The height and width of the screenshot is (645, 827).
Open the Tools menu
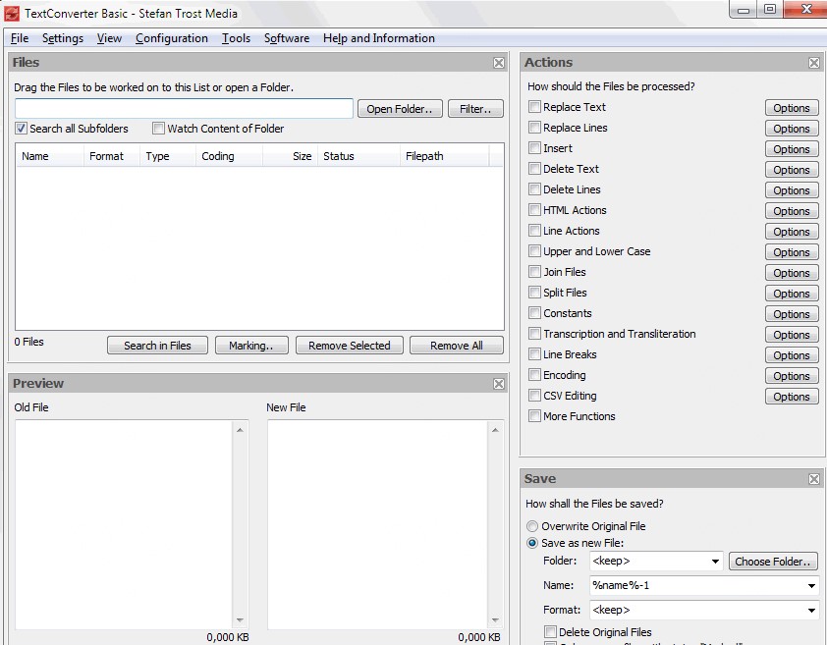coord(236,38)
